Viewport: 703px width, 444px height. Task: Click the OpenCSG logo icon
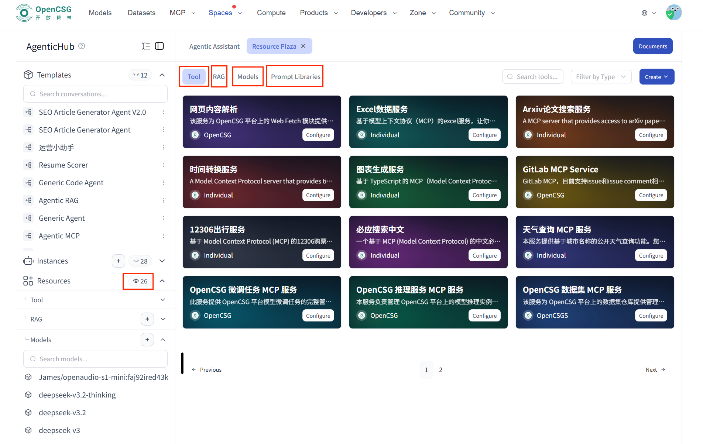[24, 13]
